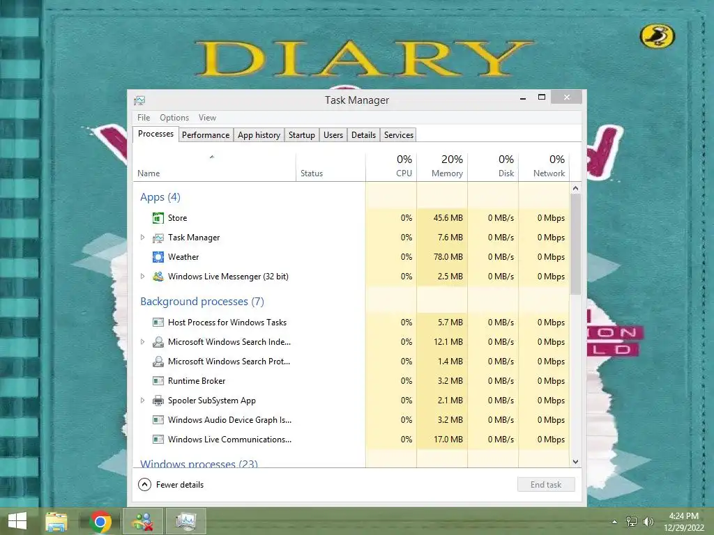Expand the Windows Live Messenger row
Viewport: 714px width, 535px height.
[142, 277]
